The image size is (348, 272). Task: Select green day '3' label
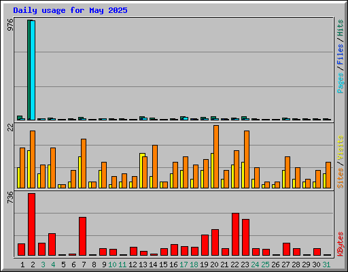click(x=43, y=265)
